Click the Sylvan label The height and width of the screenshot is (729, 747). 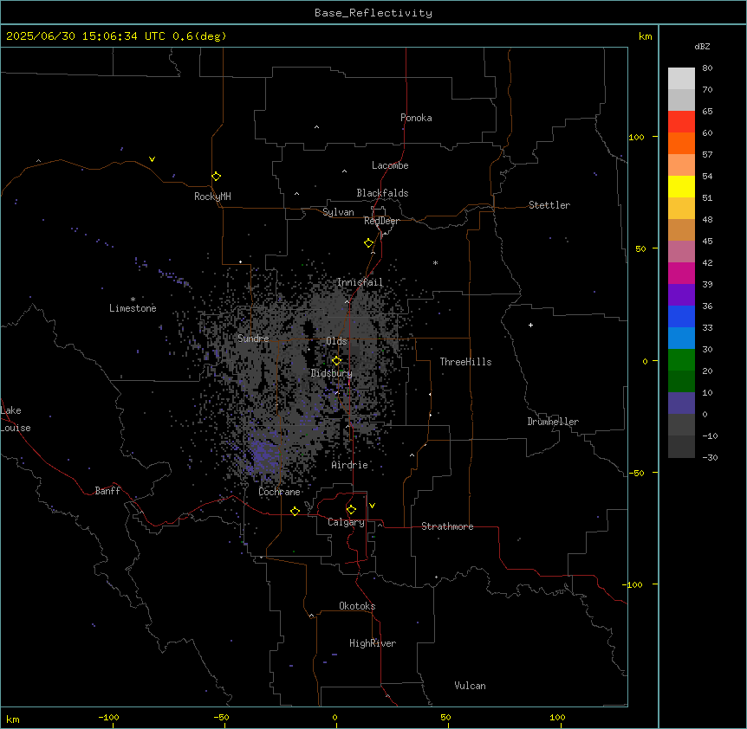point(338,212)
